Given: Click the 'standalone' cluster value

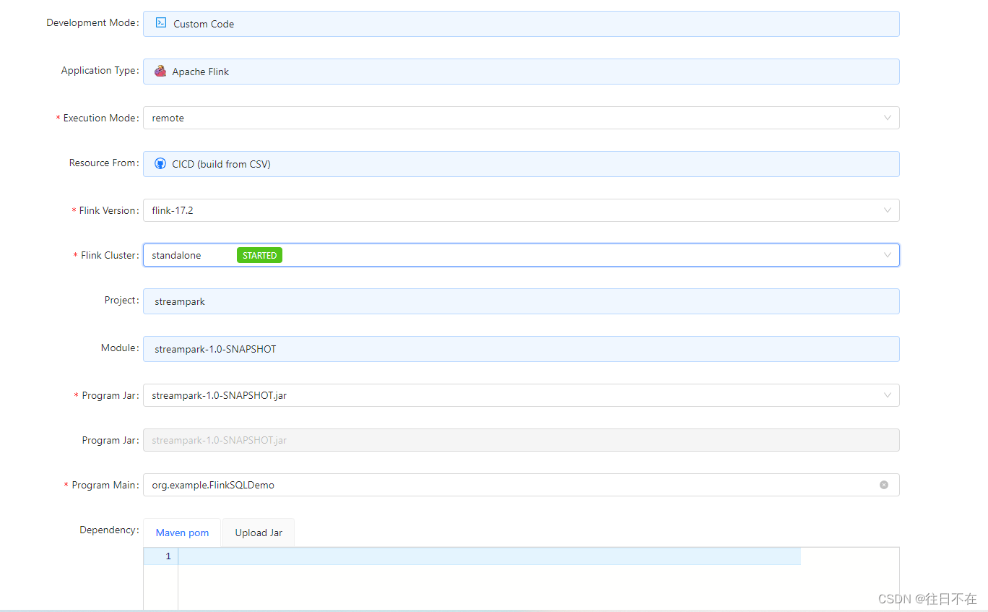Looking at the screenshot, I should (x=176, y=255).
